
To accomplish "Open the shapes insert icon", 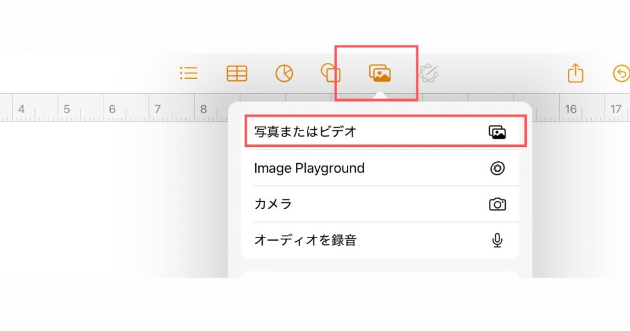I will (330, 73).
